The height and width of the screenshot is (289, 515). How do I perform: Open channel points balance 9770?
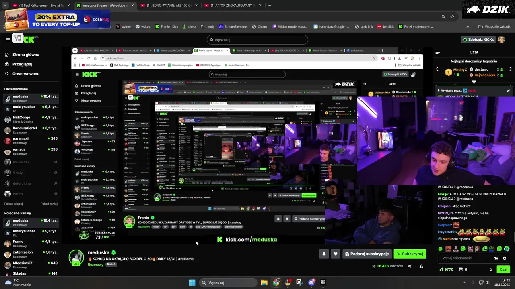coord(447,269)
